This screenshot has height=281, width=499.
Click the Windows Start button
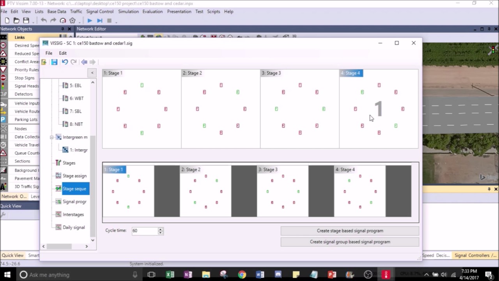7,275
